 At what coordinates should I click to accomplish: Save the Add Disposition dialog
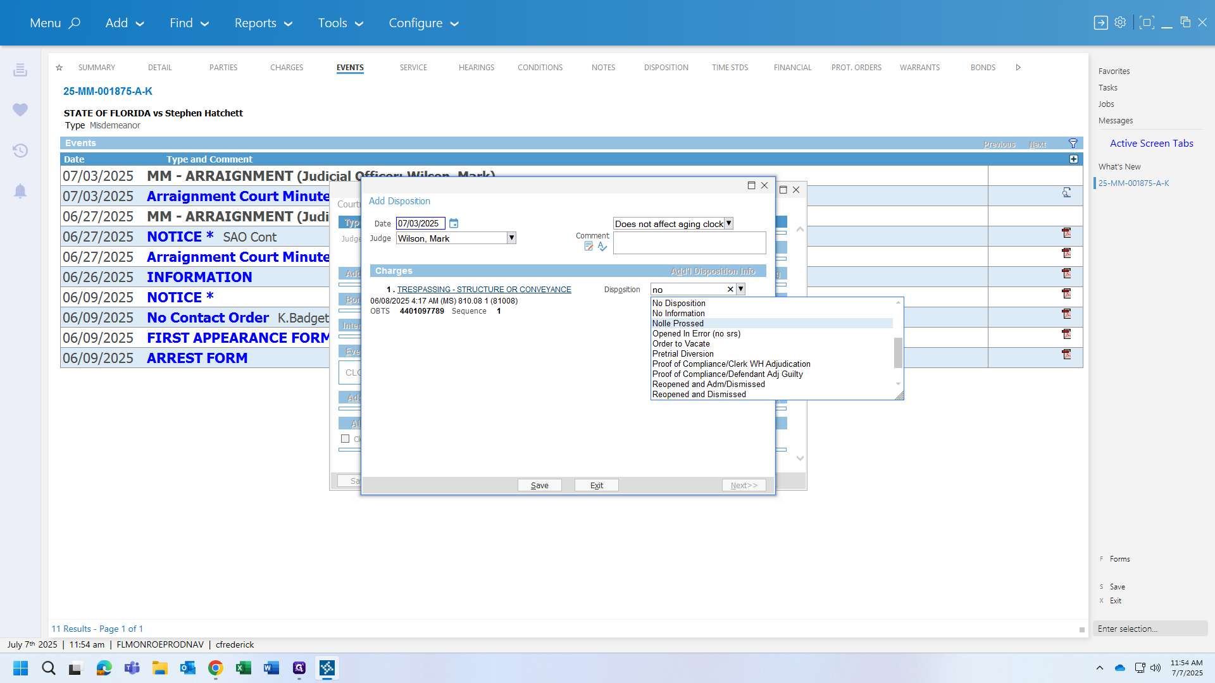pos(540,485)
